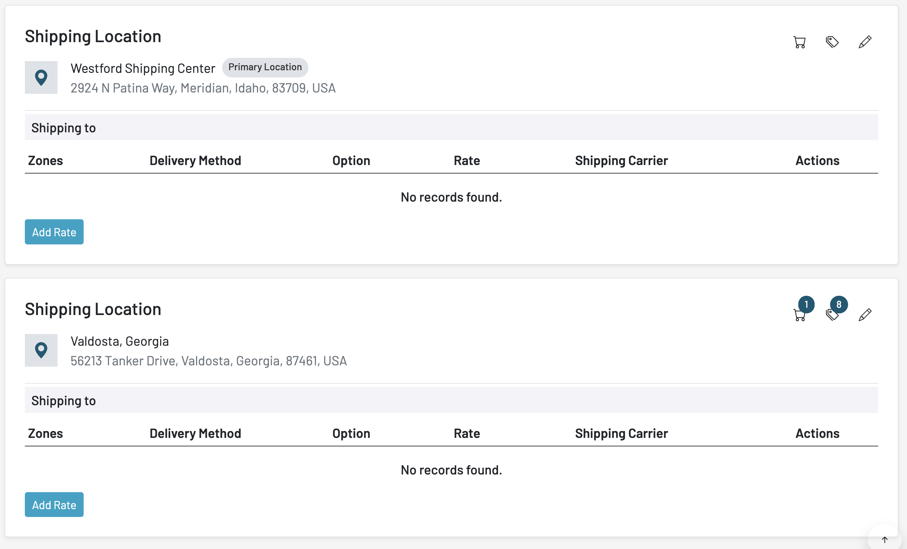Click the Zones column header in Westford table
This screenshot has width=907, height=549.
[46, 160]
